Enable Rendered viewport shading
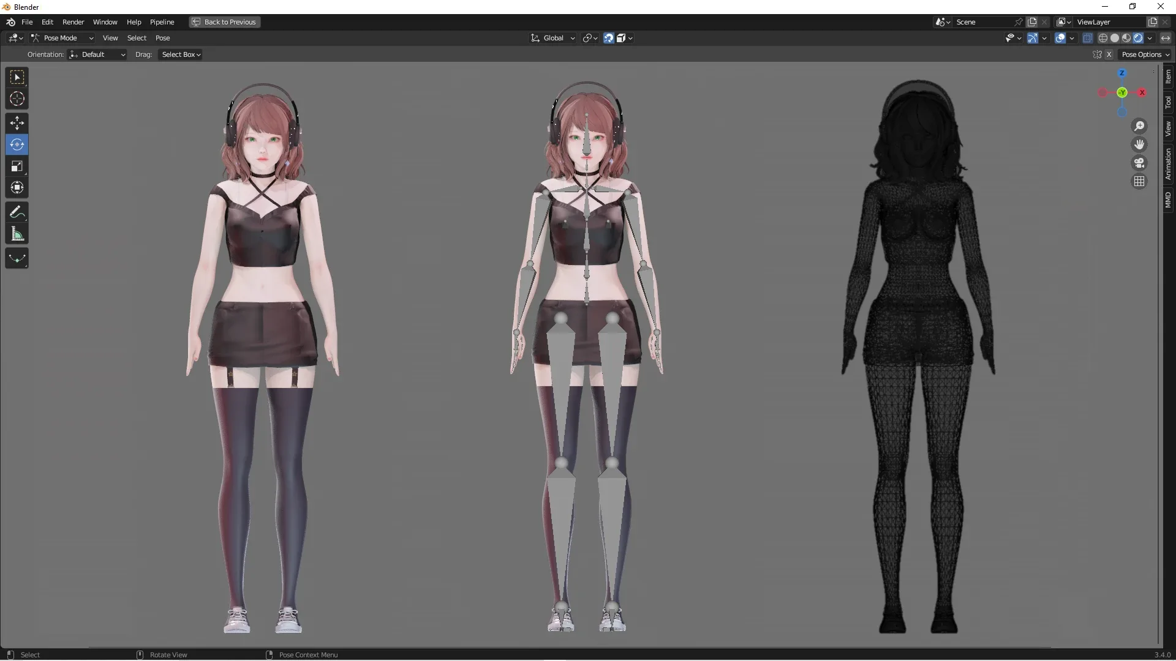Viewport: 1176px width, 661px height. [1137, 37]
